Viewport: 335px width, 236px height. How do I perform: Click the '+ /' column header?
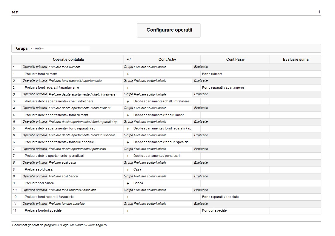[x=128, y=60]
